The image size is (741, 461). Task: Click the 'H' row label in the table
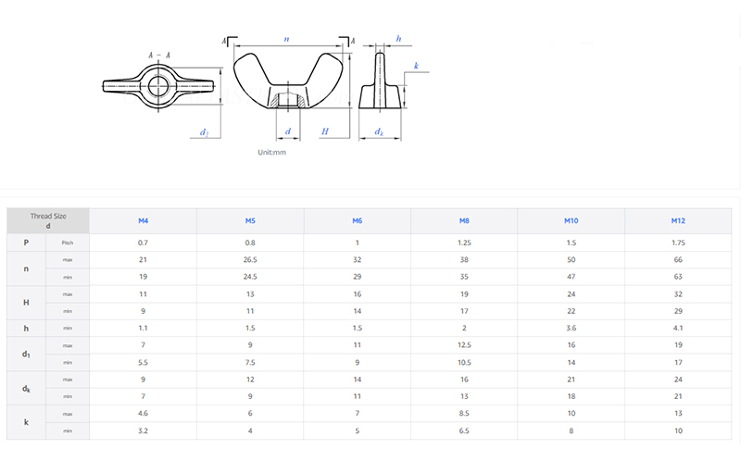pos(26,303)
